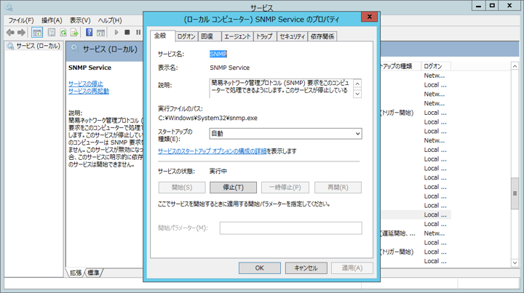Switch to the 拡張 view tab at bottom
Screen dimensions: 524x293
tap(76, 273)
